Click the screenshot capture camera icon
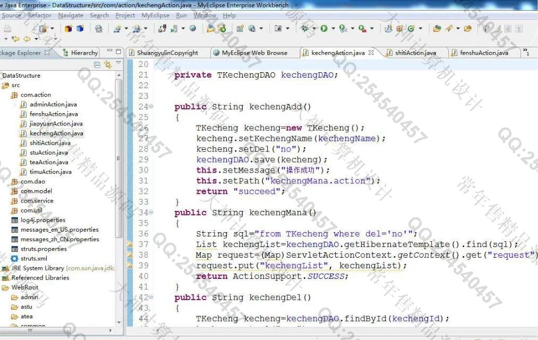The image size is (538, 340). pyautogui.click(x=278, y=29)
